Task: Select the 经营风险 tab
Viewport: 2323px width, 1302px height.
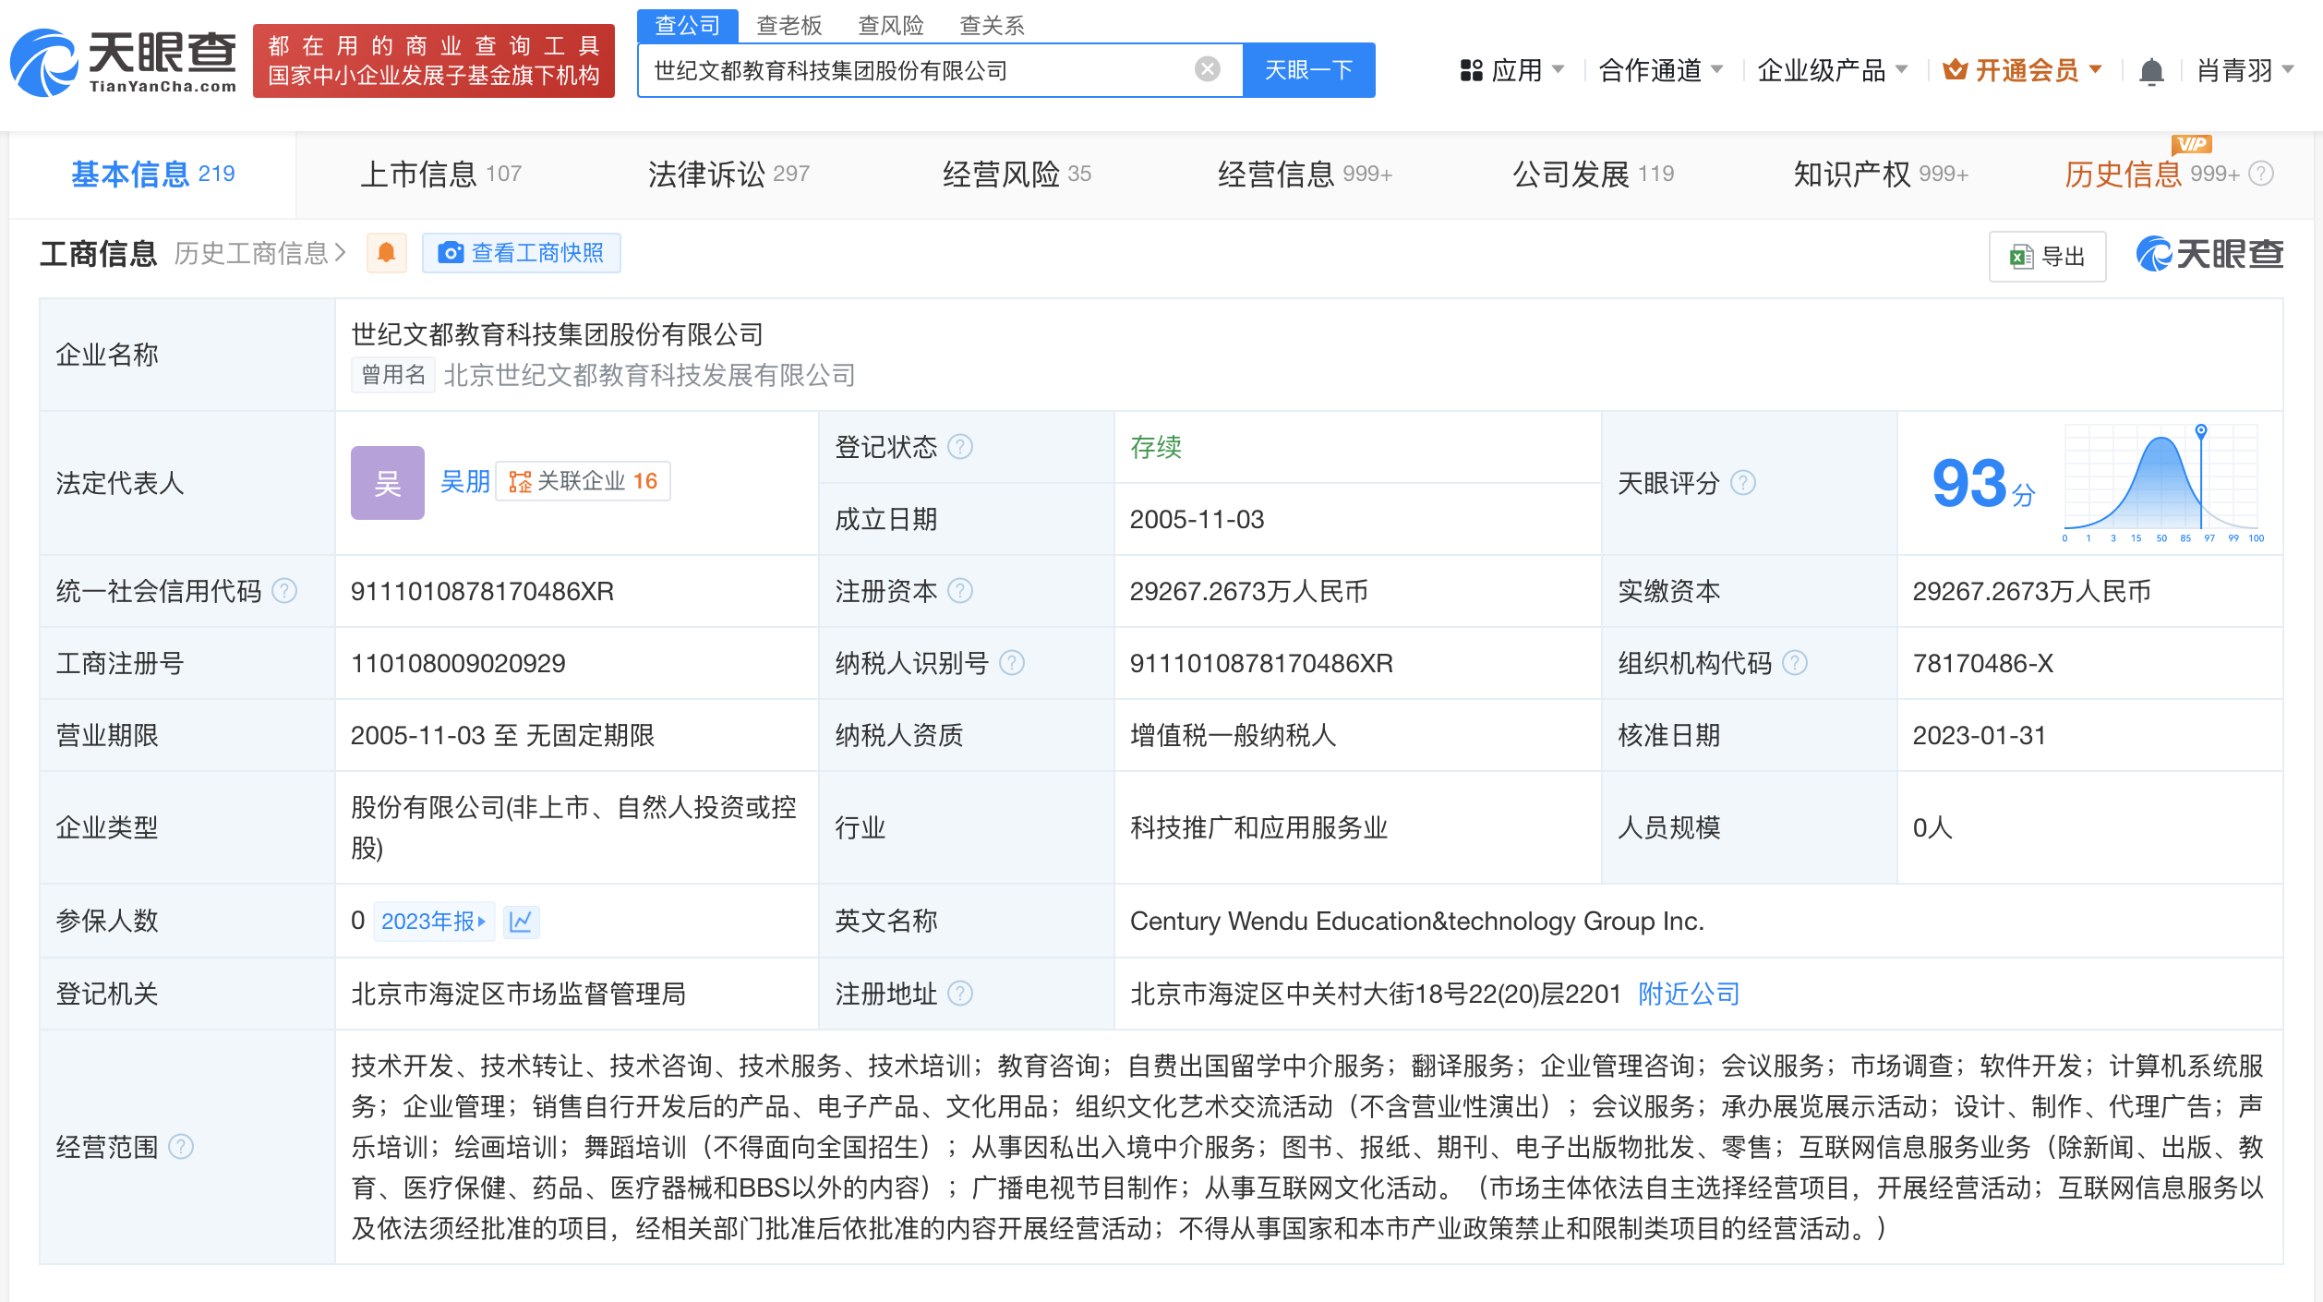Action: click(1017, 174)
